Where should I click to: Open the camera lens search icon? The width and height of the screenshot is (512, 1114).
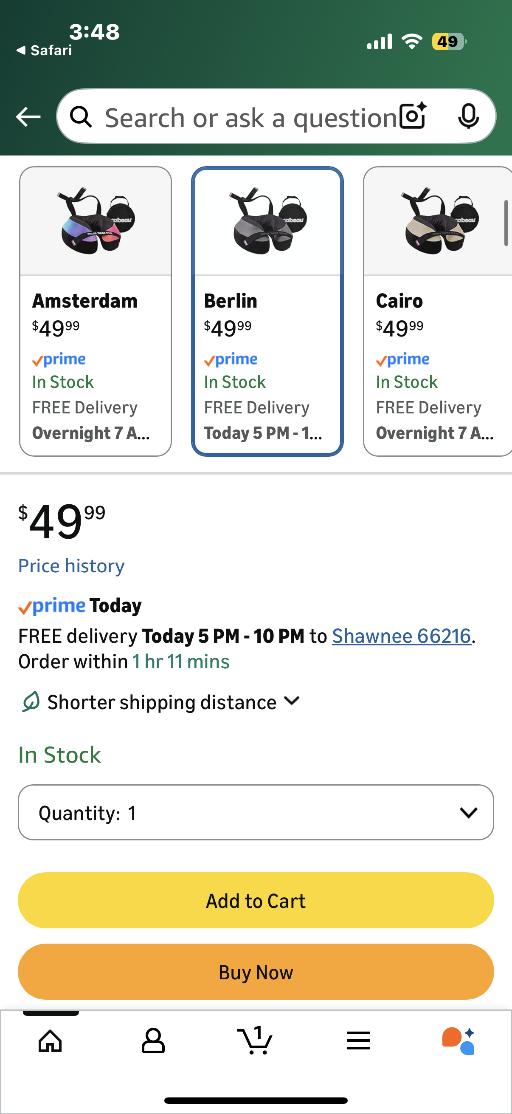[413, 116]
